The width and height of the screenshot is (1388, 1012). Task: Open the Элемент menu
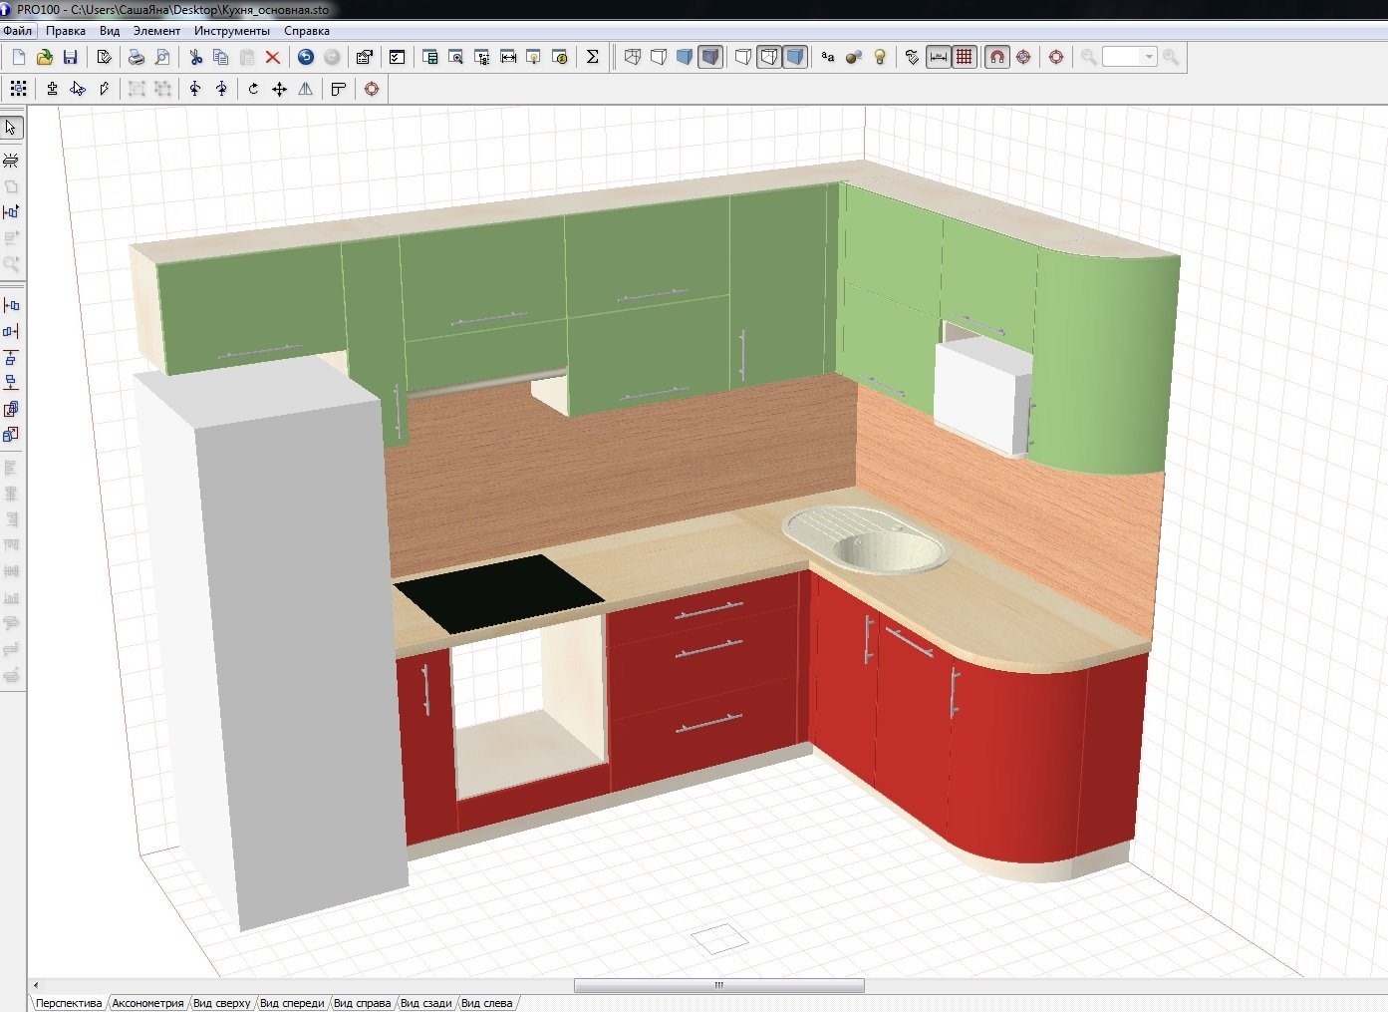(156, 31)
